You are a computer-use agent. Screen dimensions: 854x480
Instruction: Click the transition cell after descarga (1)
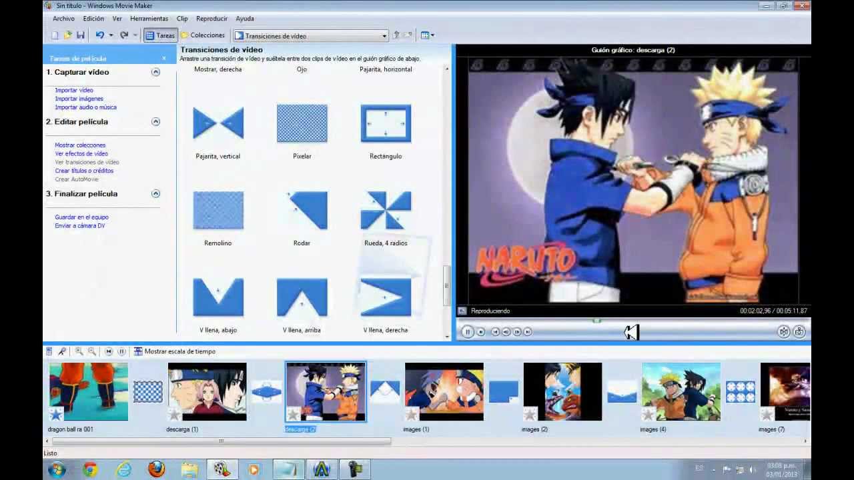click(x=266, y=391)
